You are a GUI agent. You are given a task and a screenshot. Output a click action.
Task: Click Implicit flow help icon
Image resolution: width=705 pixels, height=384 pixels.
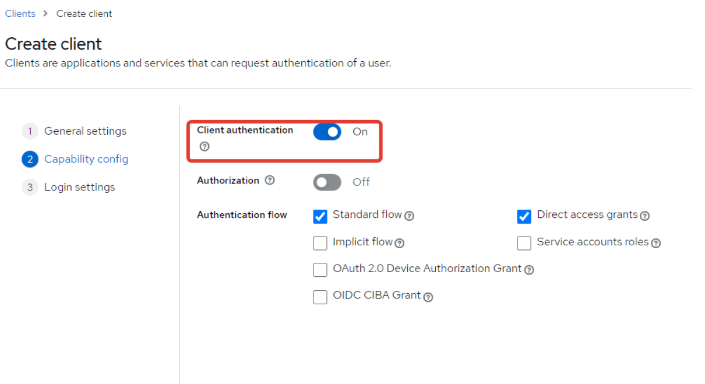click(x=400, y=243)
